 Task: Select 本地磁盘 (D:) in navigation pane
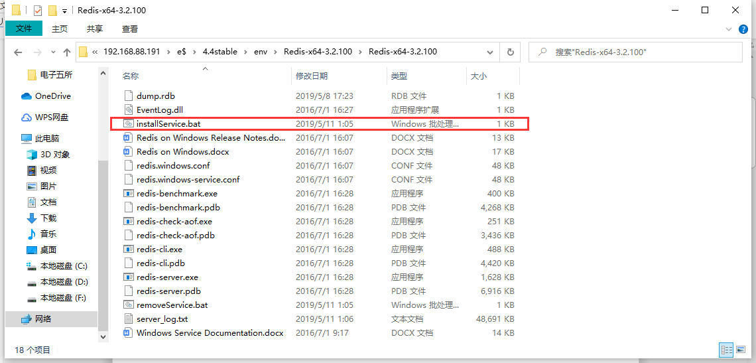pos(57,282)
